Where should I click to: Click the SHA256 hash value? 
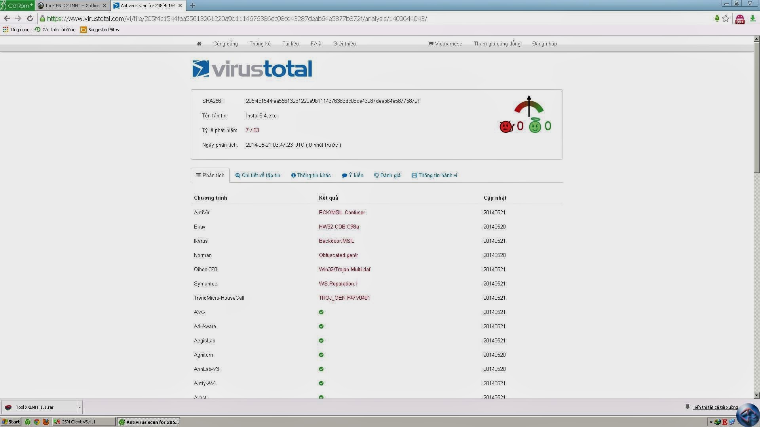(x=332, y=101)
